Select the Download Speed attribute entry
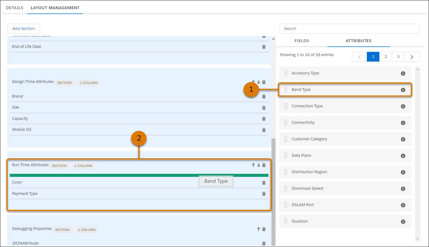 tap(345, 188)
